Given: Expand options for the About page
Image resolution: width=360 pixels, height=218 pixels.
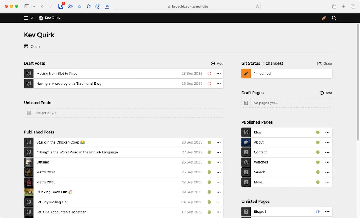Looking at the screenshot, I should (327, 142).
